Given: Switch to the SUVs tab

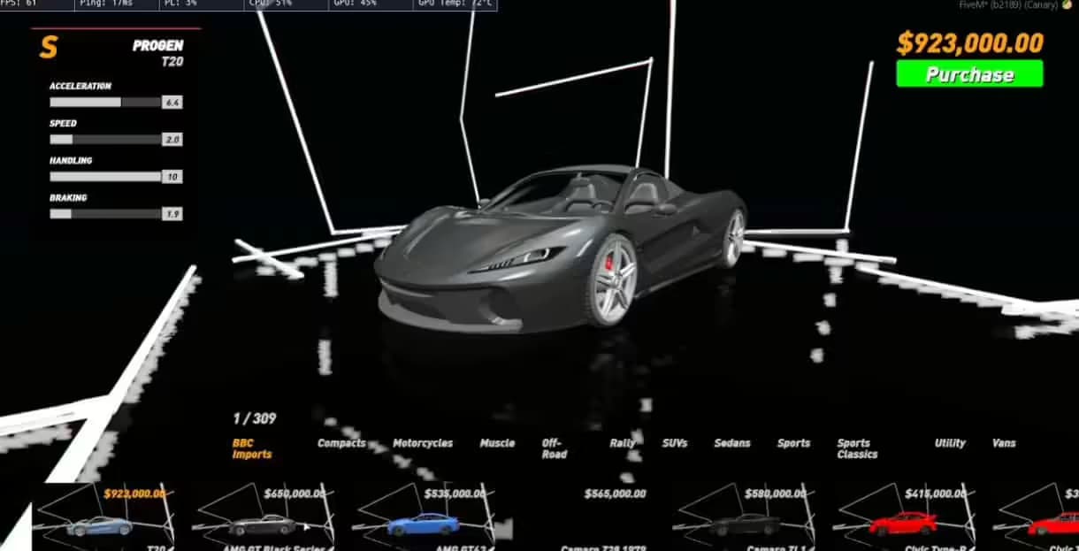Looking at the screenshot, I should click(674, 443).
